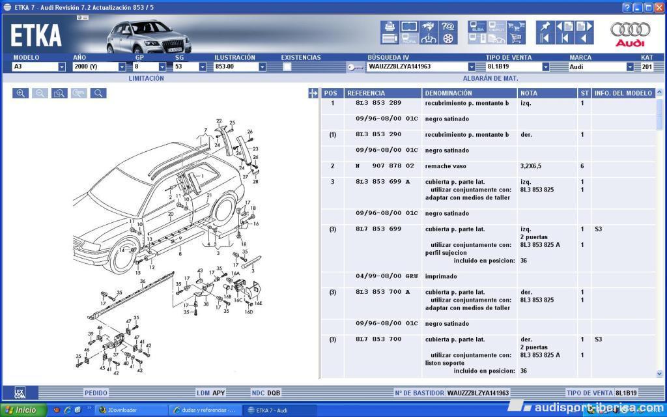667x417 pixels.
Task: Click the help question mark in title bar
Action: (627, 7)
